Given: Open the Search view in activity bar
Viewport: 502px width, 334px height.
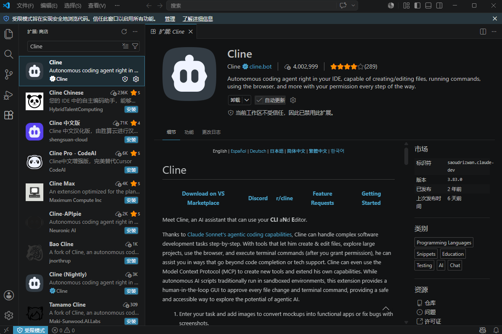Looking at the screenshot, I should click(9, 54).
